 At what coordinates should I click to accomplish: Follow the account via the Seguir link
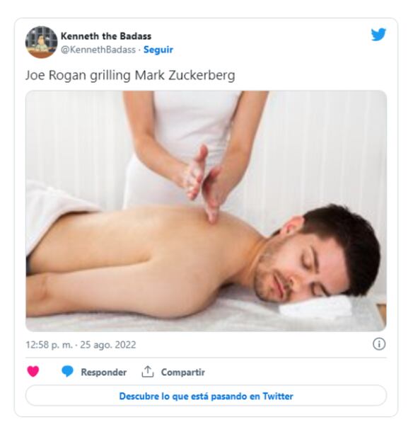click(158, 50)
